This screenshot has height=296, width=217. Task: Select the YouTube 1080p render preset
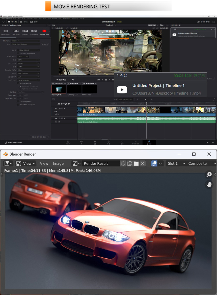pyautogui.click(x=44, y=32)
